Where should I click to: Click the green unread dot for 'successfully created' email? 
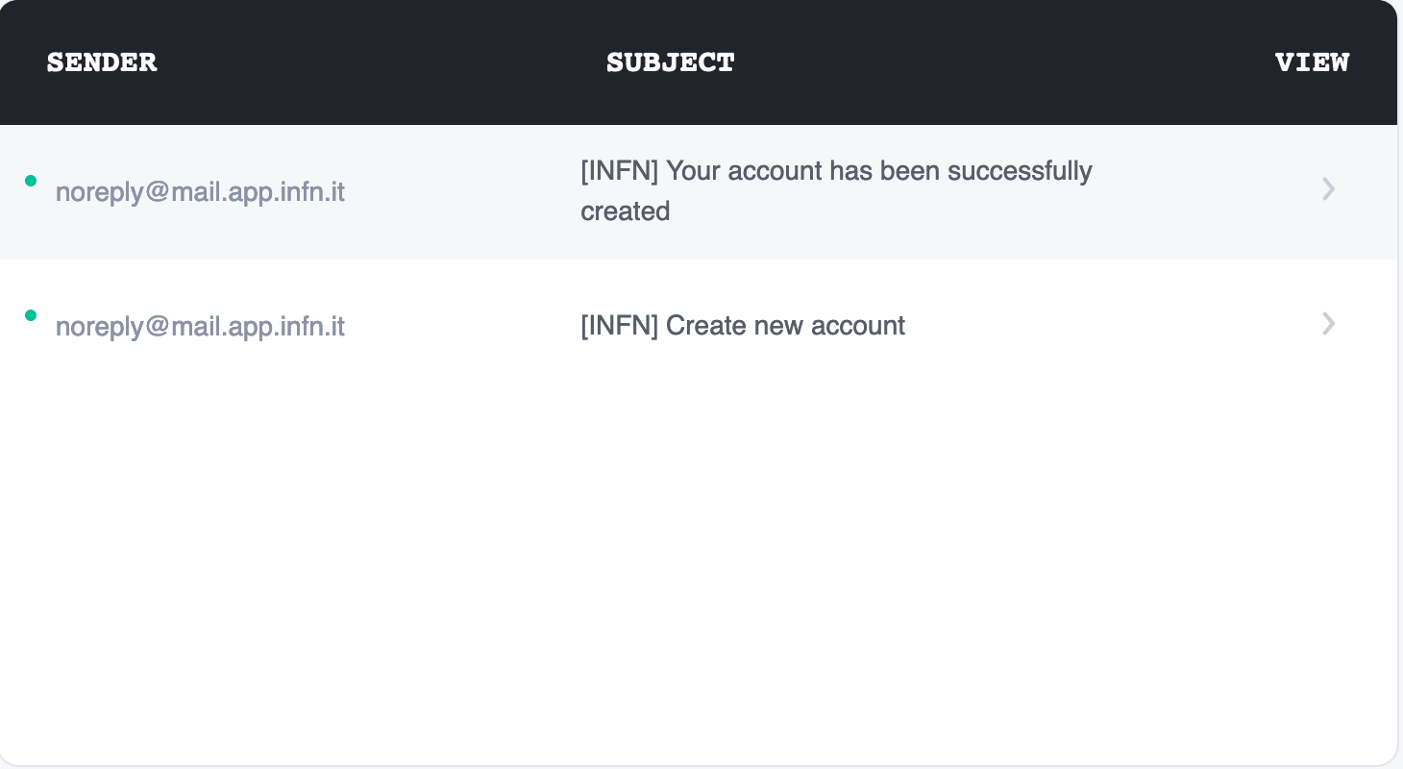(x=31, y=181)
